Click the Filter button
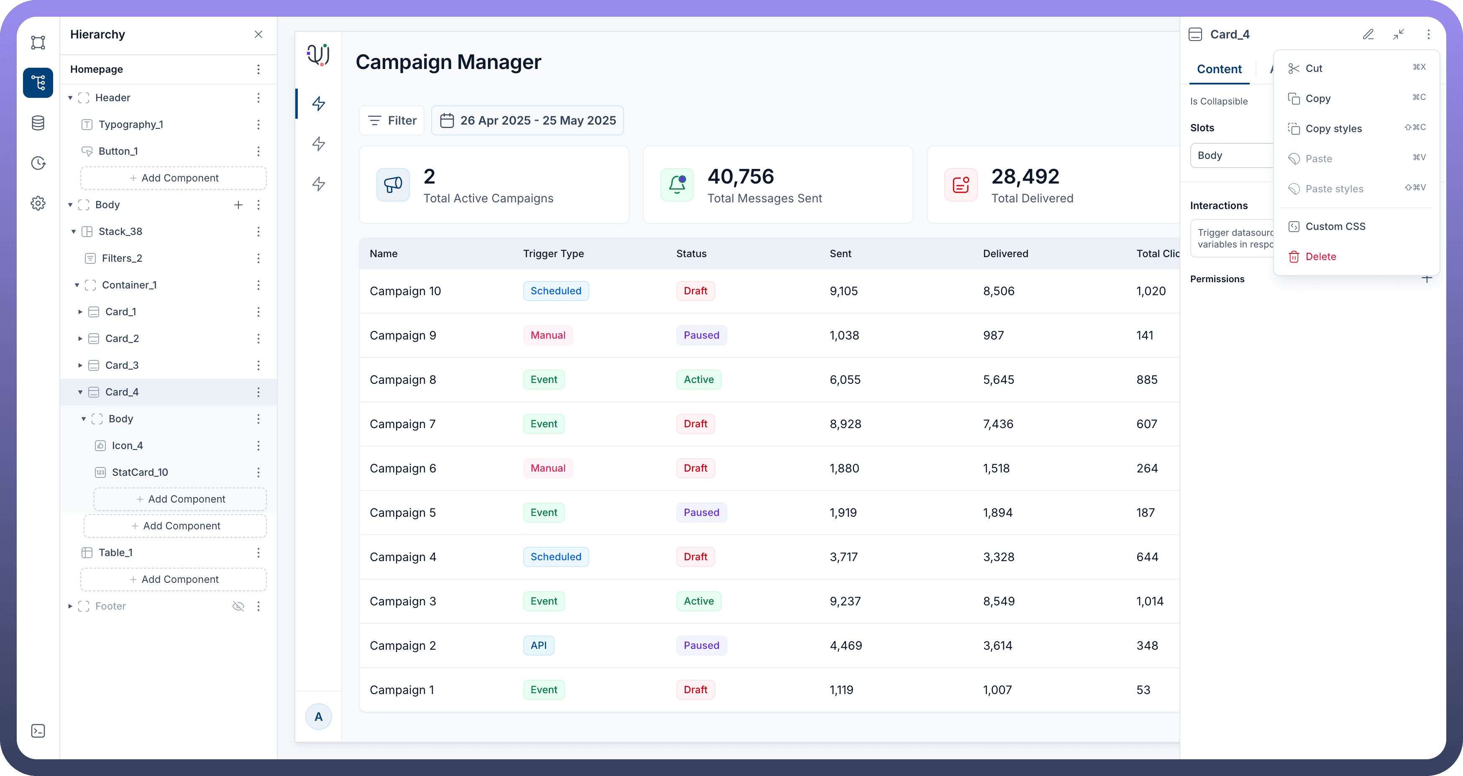1463x776 pixels. [x=392, y=120]
